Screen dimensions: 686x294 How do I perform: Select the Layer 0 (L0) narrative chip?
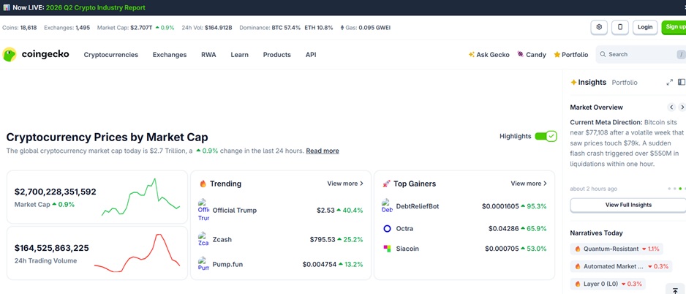coord(608,284)
